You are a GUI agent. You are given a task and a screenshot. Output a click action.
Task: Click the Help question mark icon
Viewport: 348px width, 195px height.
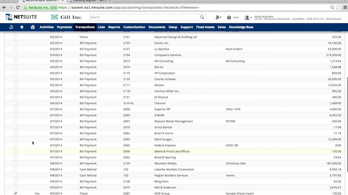coord(229,17)
